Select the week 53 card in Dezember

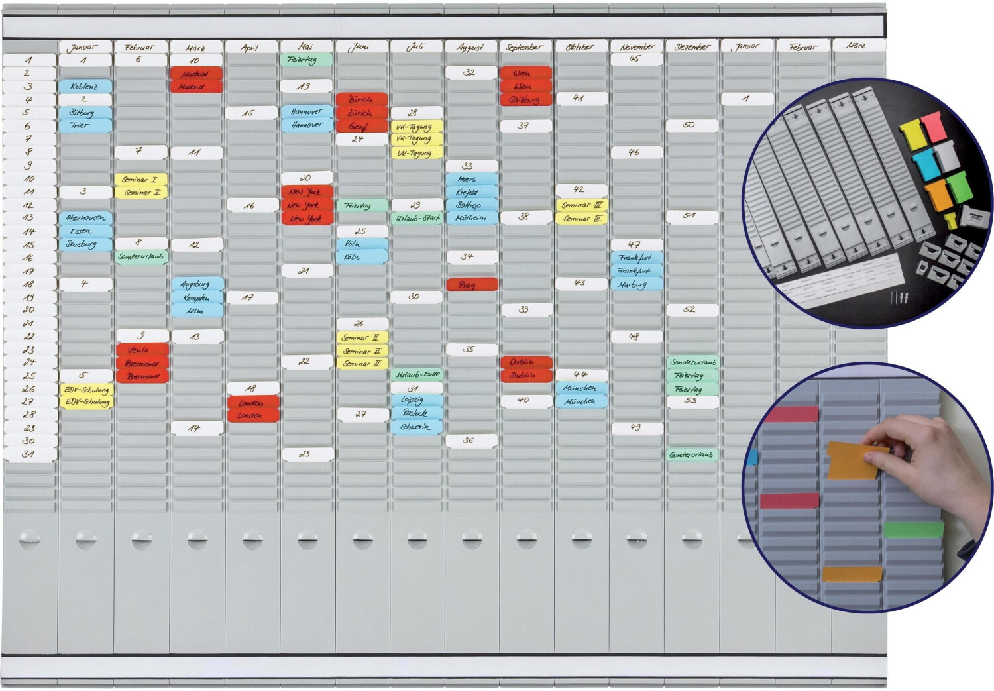click(x=691, y=401)
